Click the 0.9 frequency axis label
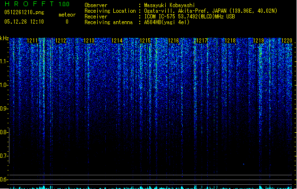Viewport: 297px width, 189px height. [4, 109]
